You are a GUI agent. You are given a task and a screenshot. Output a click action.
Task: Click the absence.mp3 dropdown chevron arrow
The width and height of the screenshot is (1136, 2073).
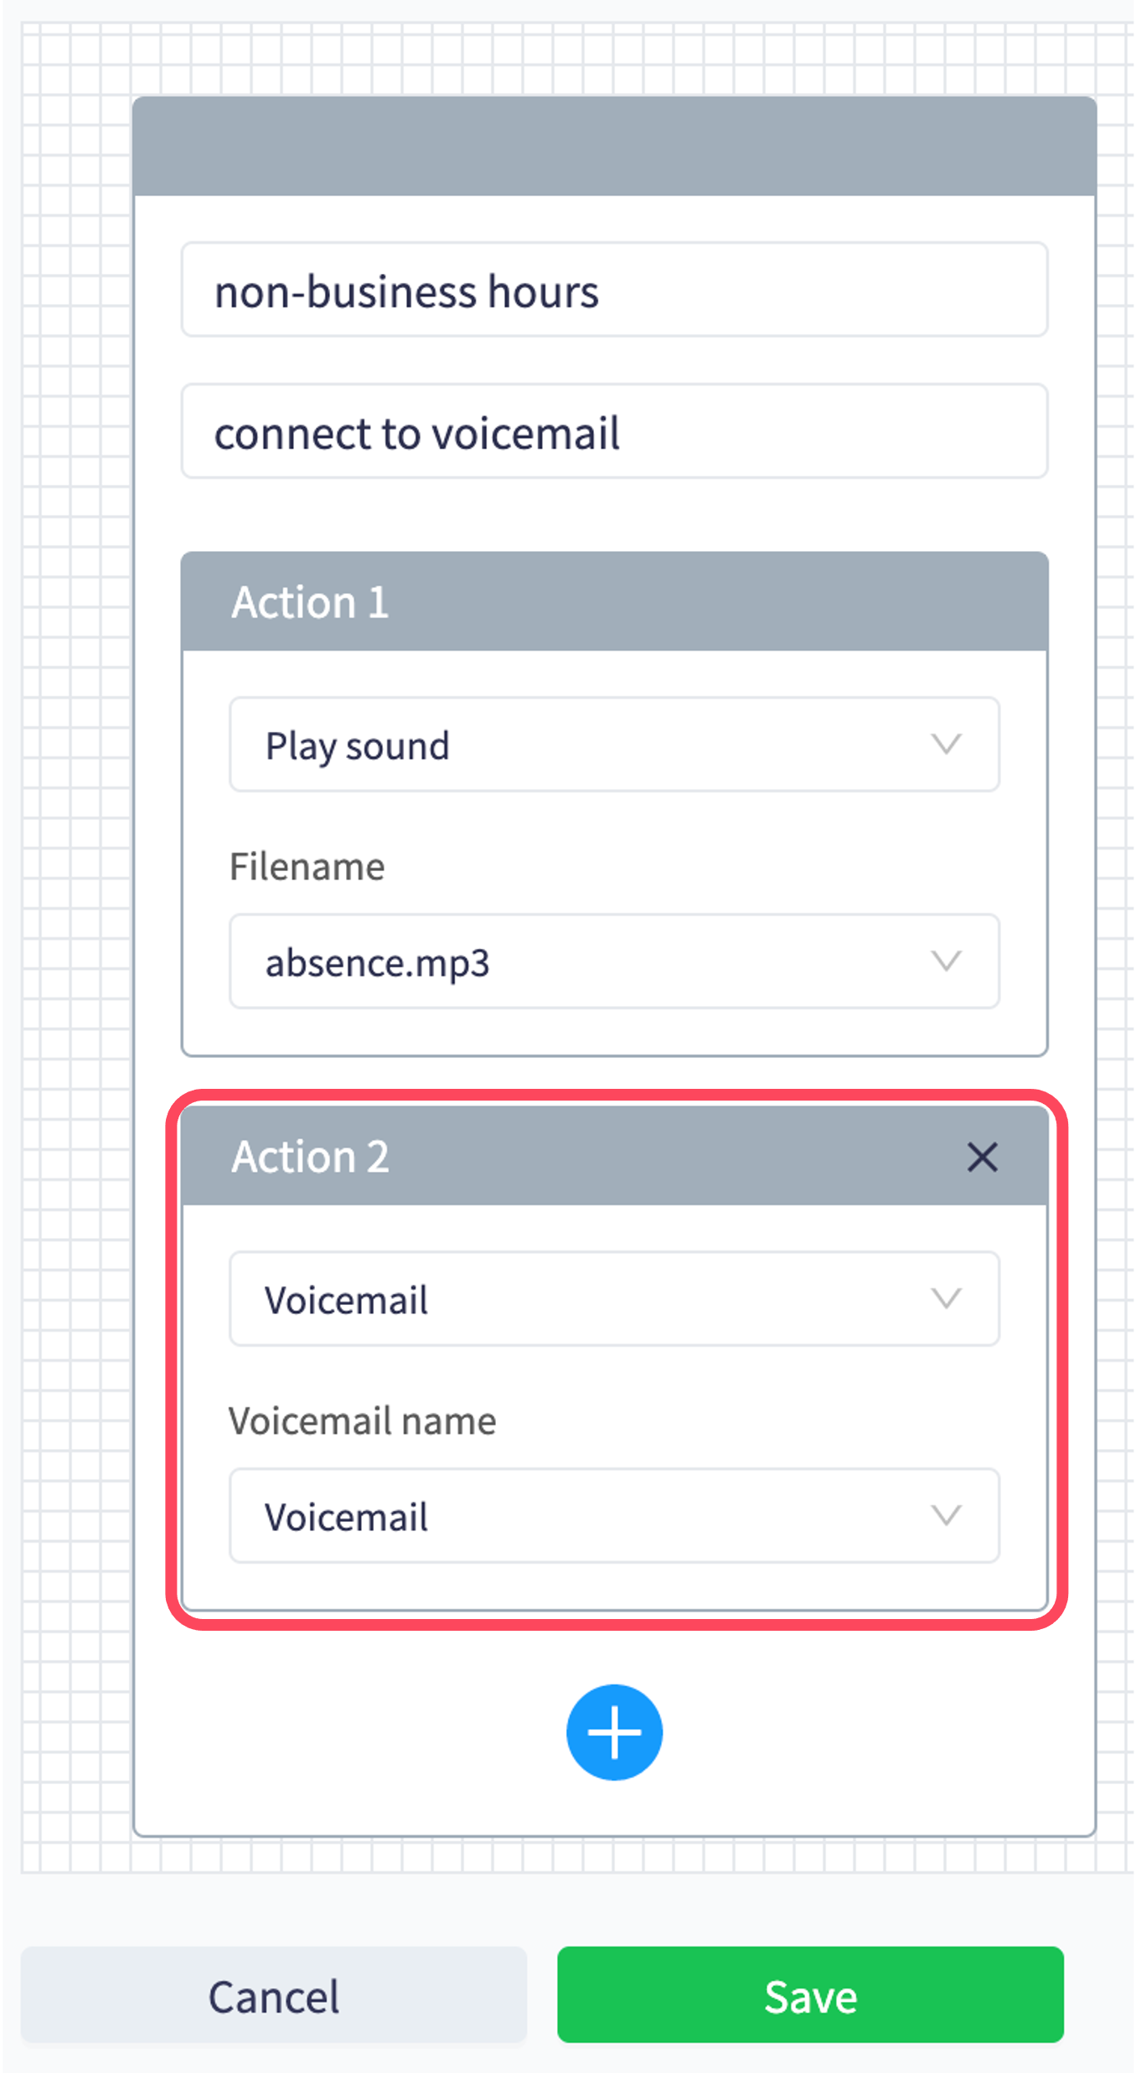(946, 961)
